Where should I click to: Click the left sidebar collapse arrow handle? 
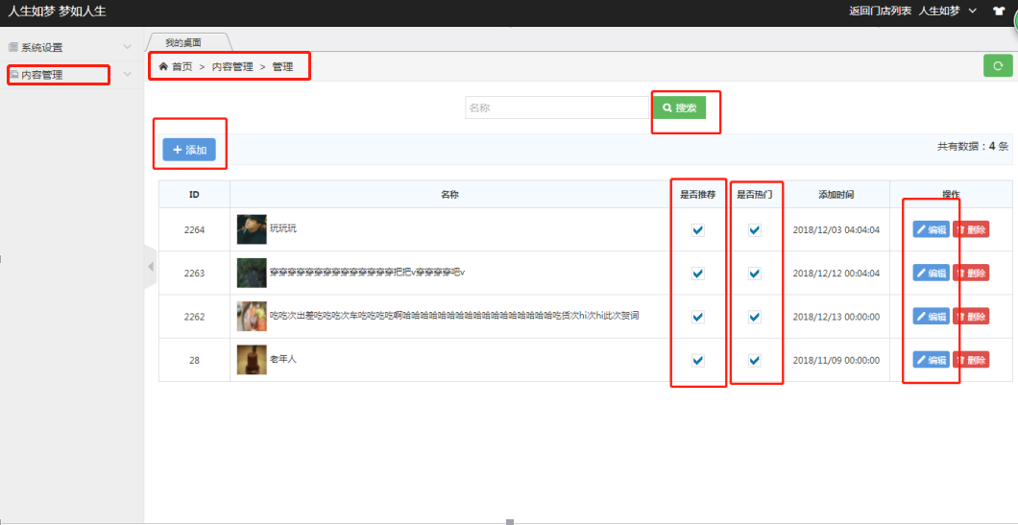pyautogui.click(x=150, y=268)
